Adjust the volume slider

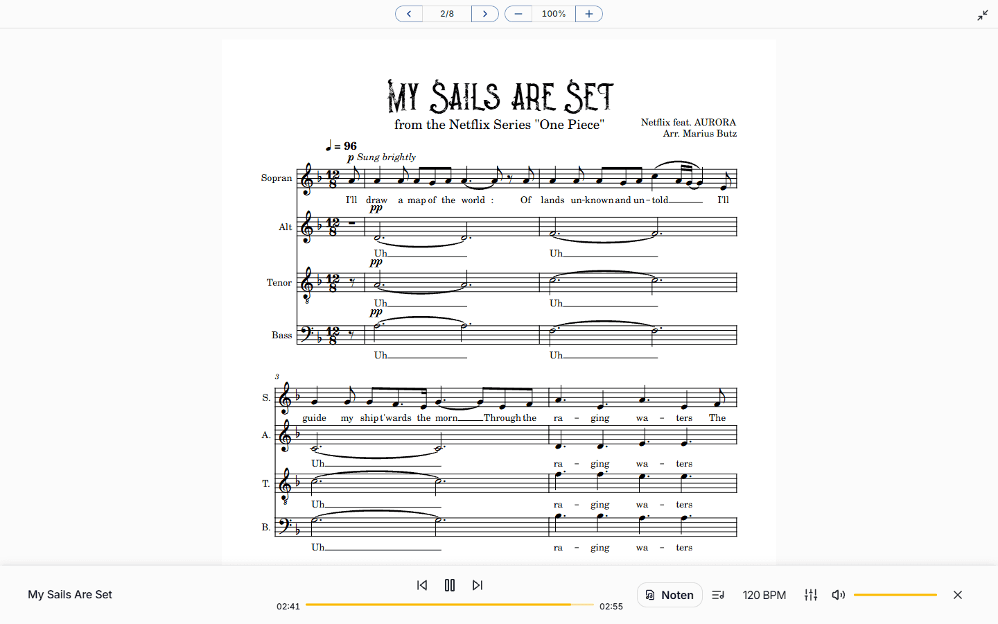coord(895,595)
